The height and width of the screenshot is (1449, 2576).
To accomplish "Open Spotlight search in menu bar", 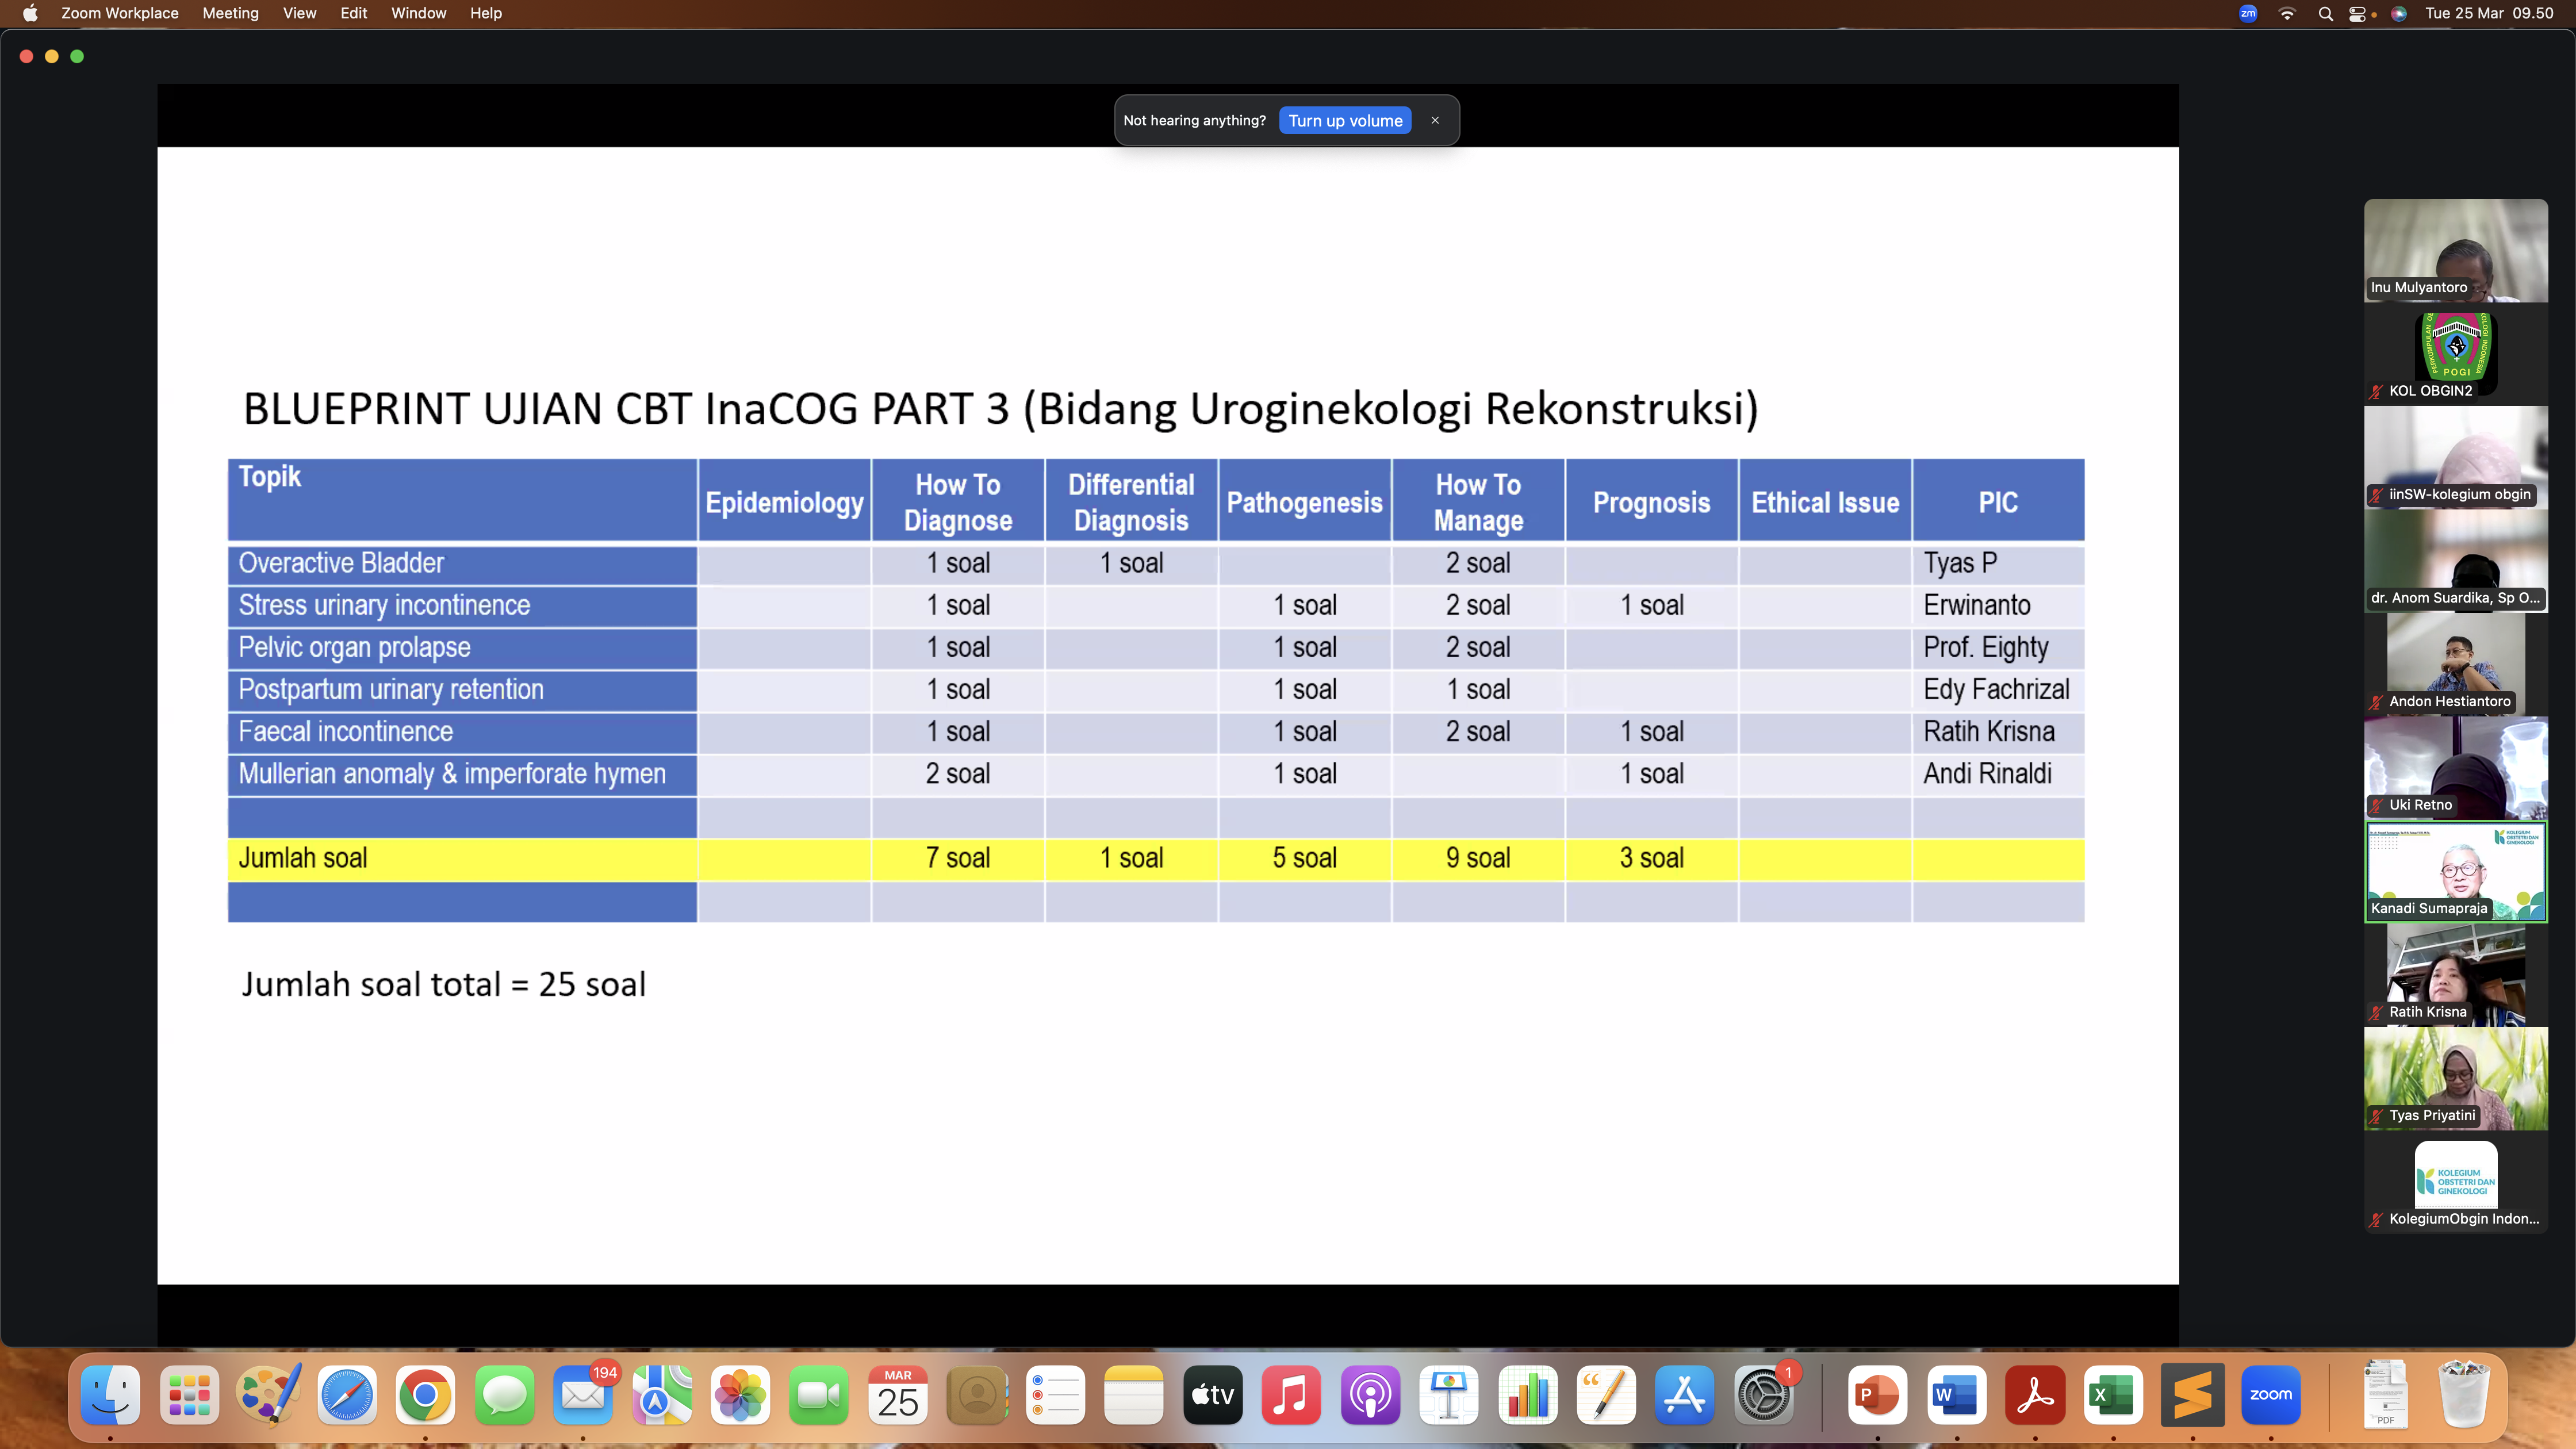I will click(2325, 13).
